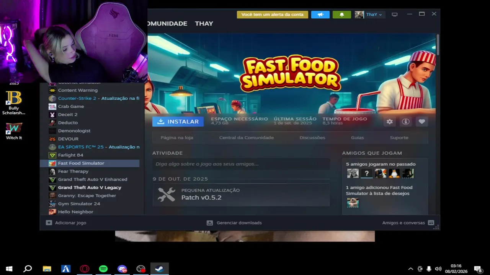The image size is (490, 275).
Task: Click question-mark friend avatar
Action: (x=366, y=173)
